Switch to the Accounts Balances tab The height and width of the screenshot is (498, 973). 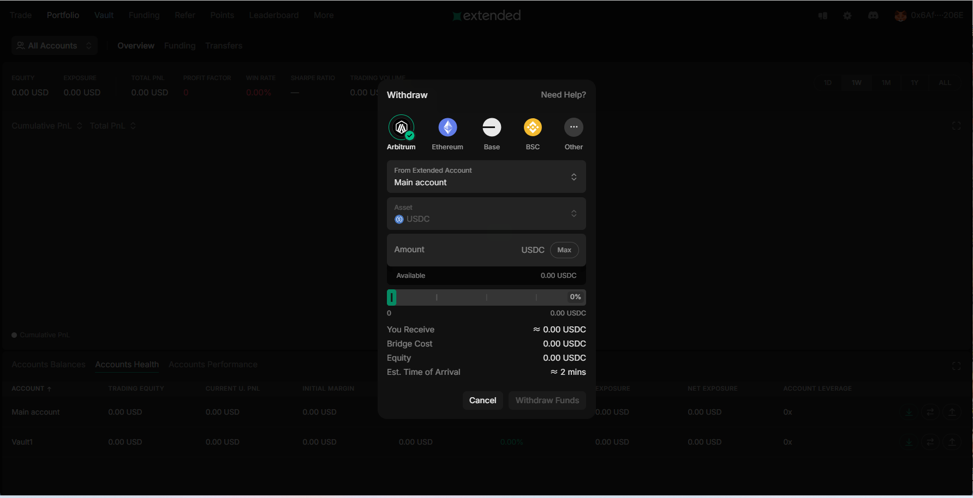tap(49, 365)
